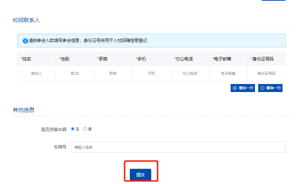The image size is (305, 184).
Task: Click the 电子邮箱 column header
Action: point(228,59)
